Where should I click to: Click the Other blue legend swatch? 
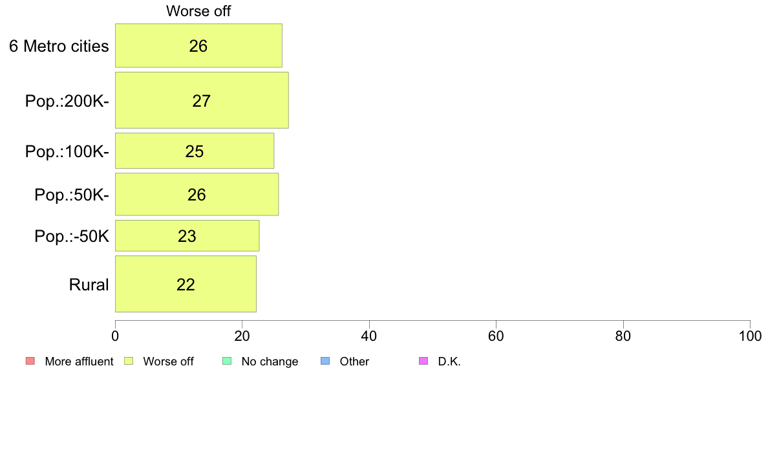coord(325,362)
